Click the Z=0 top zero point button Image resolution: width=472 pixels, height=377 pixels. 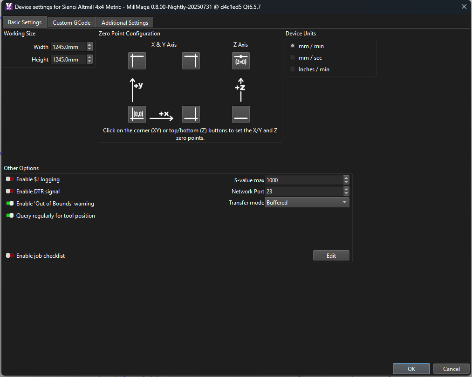coord(240,61)
